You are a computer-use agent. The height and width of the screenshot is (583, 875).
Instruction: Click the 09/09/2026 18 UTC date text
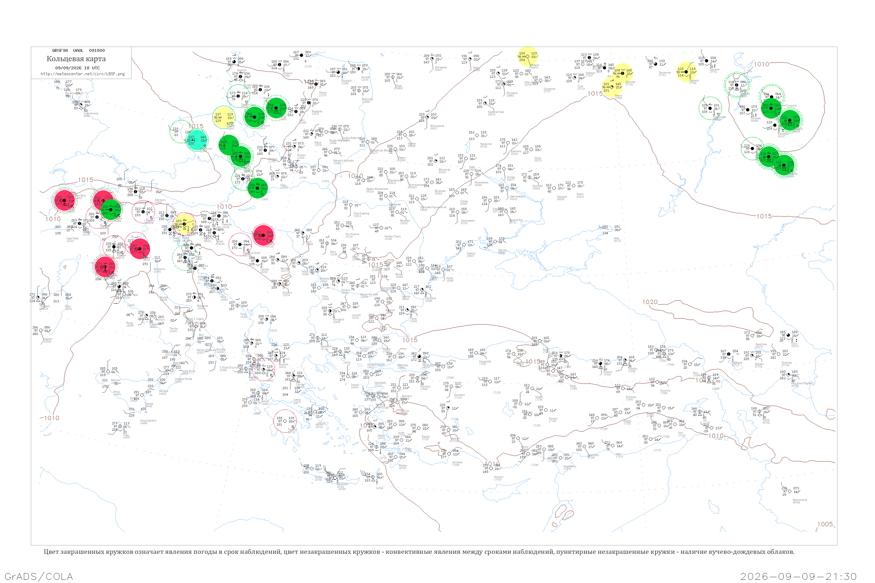tap(77, 68)
